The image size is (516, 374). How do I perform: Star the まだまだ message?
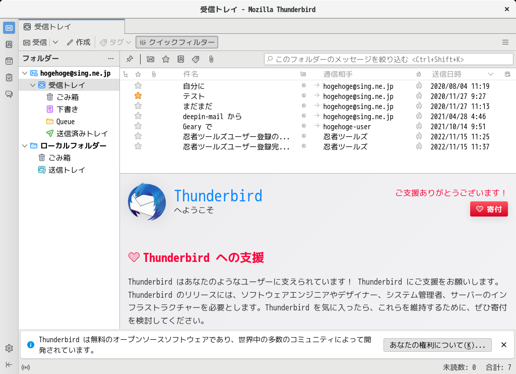pos(138,106)
